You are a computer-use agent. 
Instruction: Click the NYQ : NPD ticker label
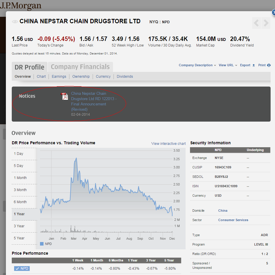(x=159, y=22)
